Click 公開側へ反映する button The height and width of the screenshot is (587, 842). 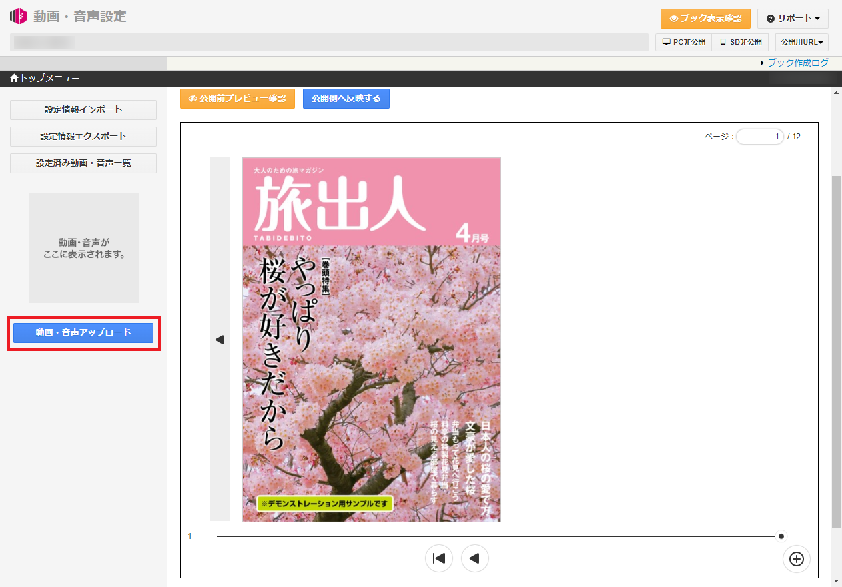click(346, 99)
